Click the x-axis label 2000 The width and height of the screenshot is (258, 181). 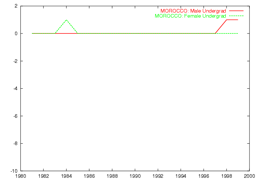click(x=249, y=176)
